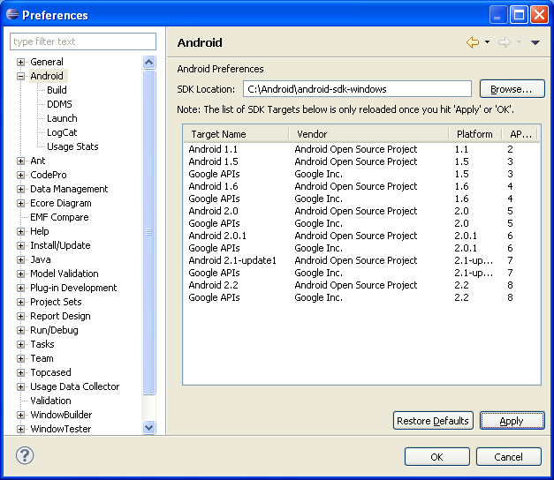Expand the Team node
Image resolution: width=554 pixels, height=480 pixels.
[21, 358]
